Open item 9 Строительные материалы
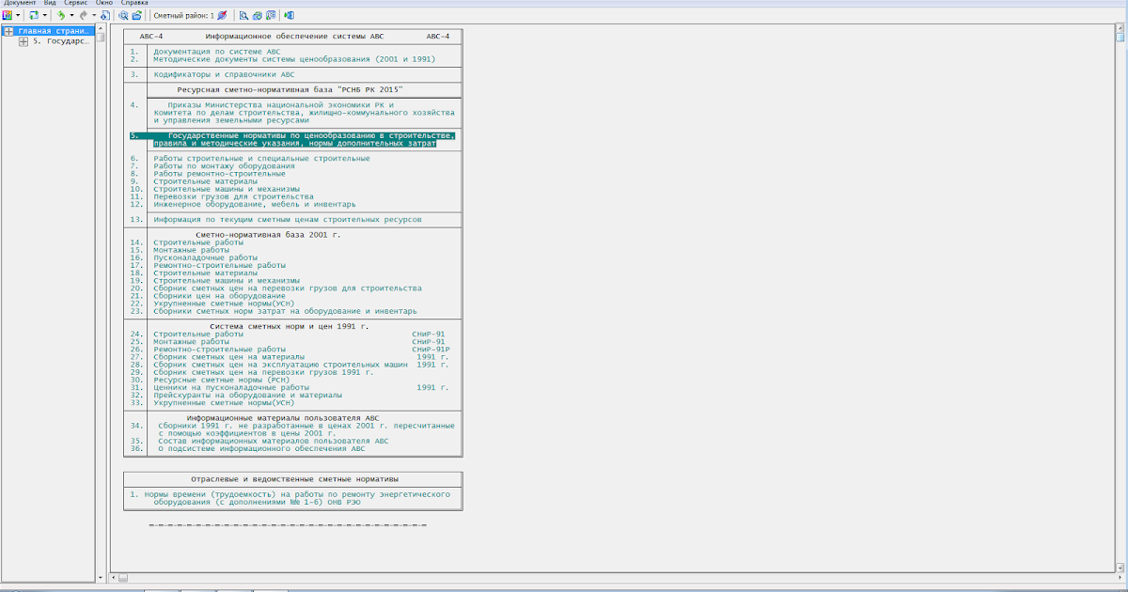This screenshot has width=1128, height=592. 205,180
